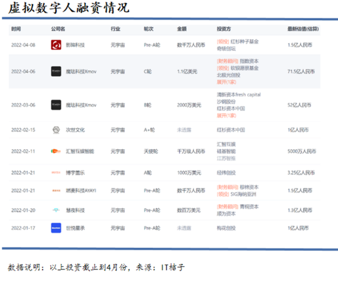Screen dimensions: 338x289
Task: Click the date 2022-01-17
Action: click(x=23, y=228)
